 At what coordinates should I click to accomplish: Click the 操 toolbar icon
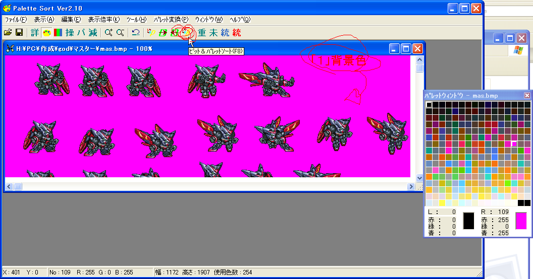pyautogui.click(x=70, y=33)
